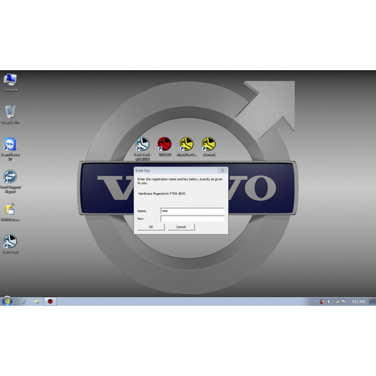Open the folder icon on taskbar
376x376 pixels.
pyautogui.click(x=36, y=301)
